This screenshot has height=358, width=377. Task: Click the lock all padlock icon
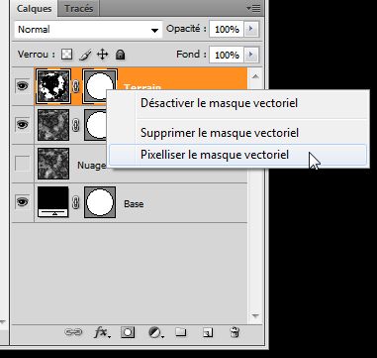pyautogui.click(x=120, y=55)
